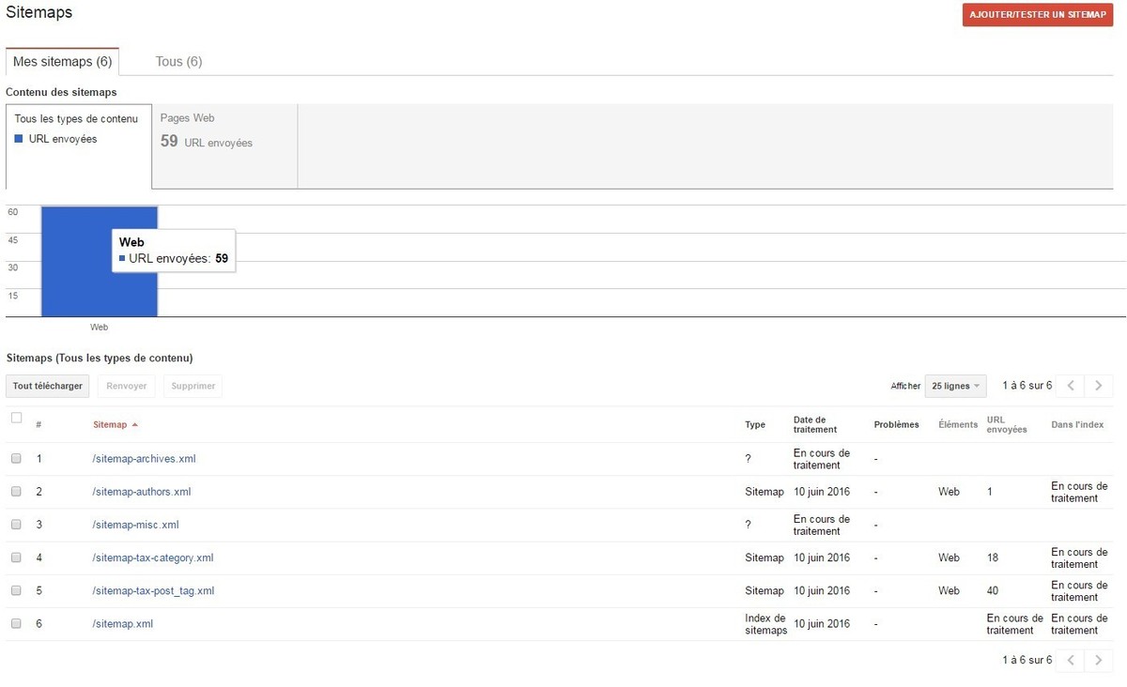Click the Ajouter/Tester un sitemap button
Image resolution: width=1127 pixels, height=687 pixels.
click(x=1037, y=15)
